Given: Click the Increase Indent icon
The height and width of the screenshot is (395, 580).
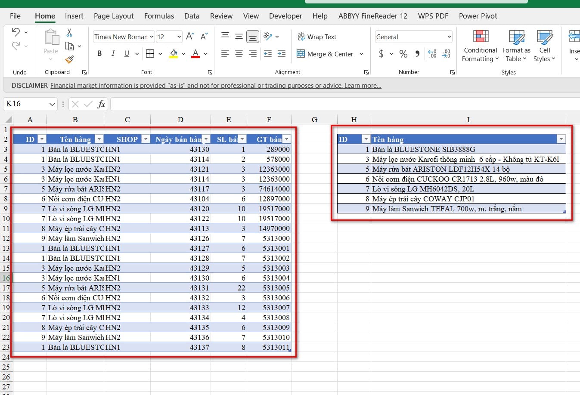Looking at the screenshot, I should coord(282,54).
